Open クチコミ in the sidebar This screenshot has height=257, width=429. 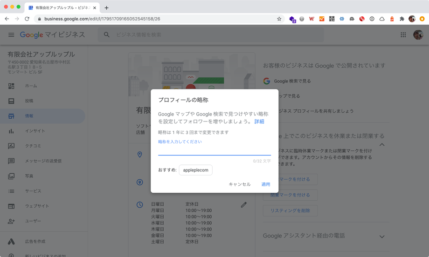click(35, 146)
